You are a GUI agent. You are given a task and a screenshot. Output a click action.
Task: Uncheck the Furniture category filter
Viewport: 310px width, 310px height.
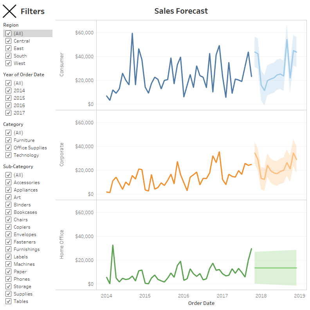point(8,140)
